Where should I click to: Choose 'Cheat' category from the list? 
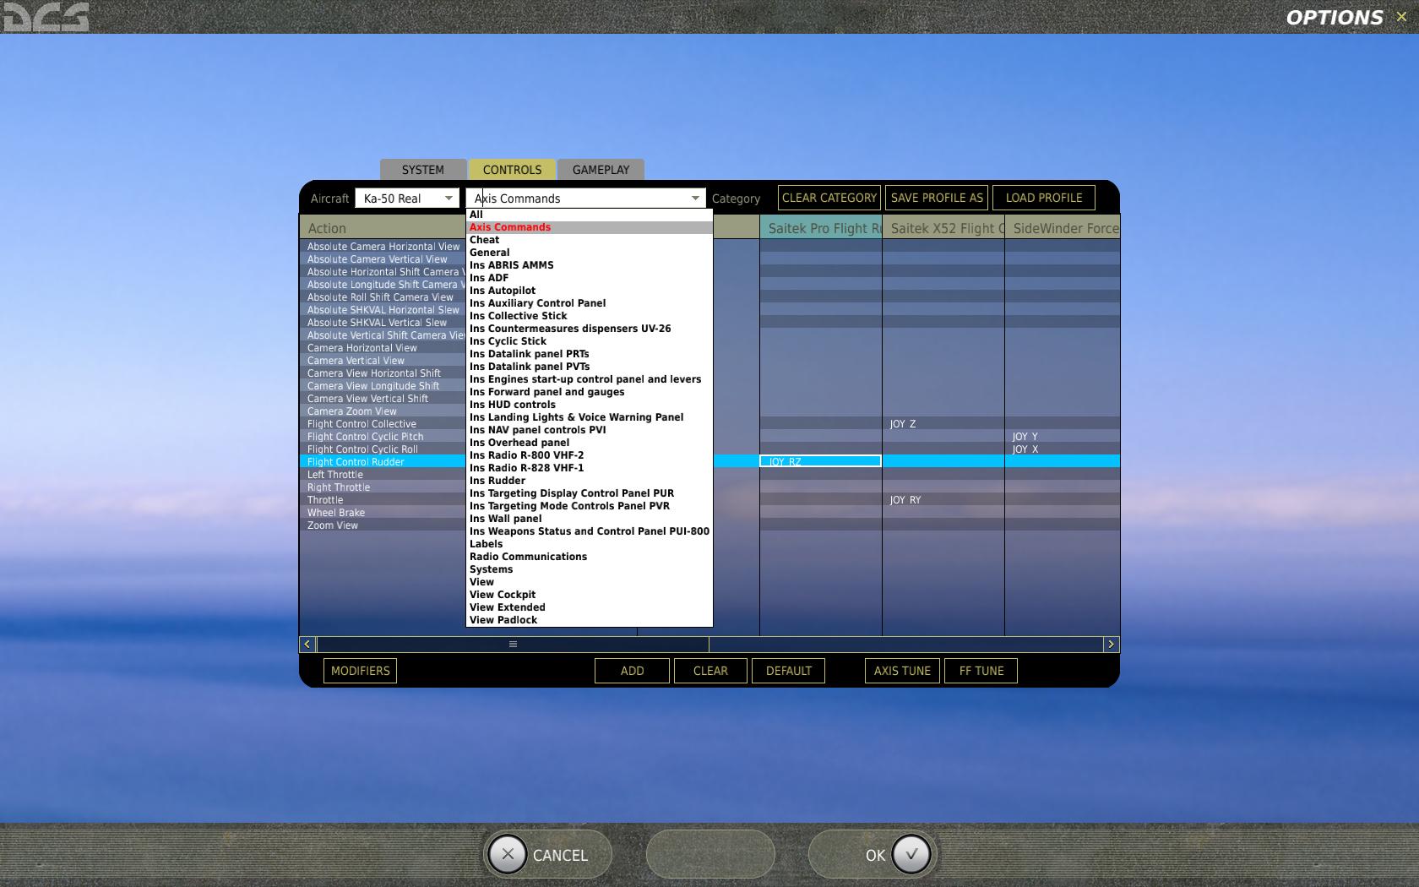590,240
